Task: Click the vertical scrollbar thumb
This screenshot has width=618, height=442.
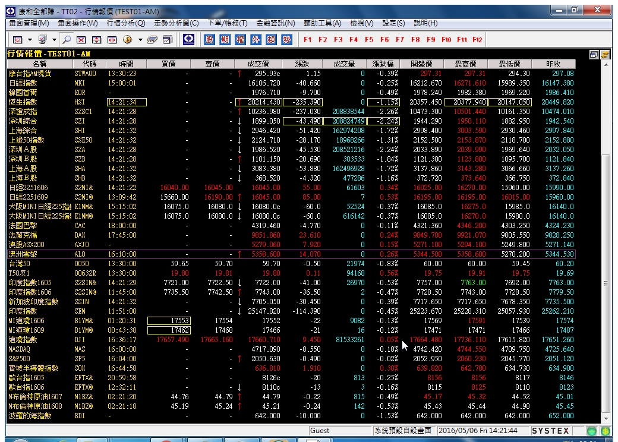Action: (x=606, y=283)
